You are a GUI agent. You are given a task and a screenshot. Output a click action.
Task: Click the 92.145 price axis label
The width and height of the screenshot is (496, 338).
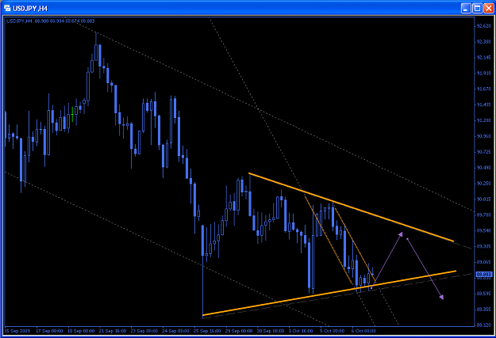click(484, 58)
